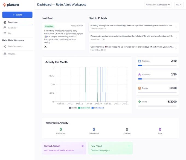186x160 pixels.
Task: Click the 'Dec 15' chart axis label
Action: coord(89,104)
